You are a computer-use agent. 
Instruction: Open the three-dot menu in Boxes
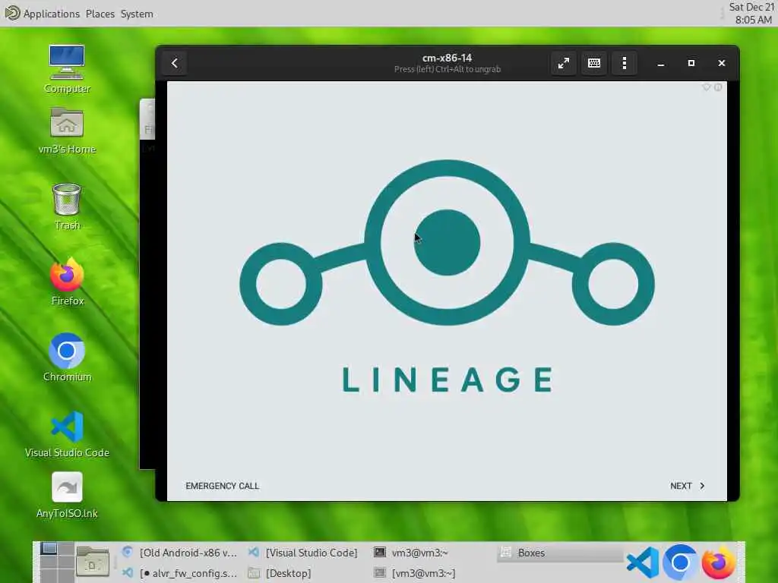tap(625, 63)
